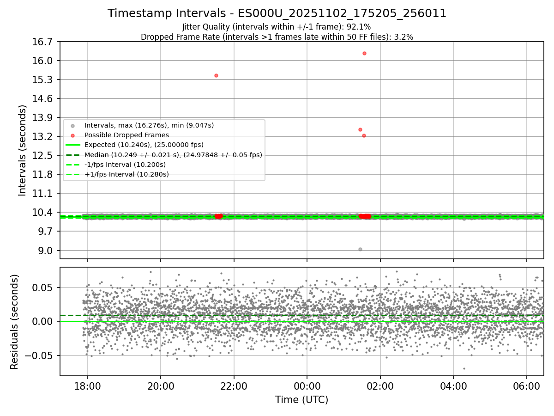Click legend entry 'Expected (10.240s), (25.00000 fps)'
Screen dimensions: 554x416
click(x=144, y=145)
